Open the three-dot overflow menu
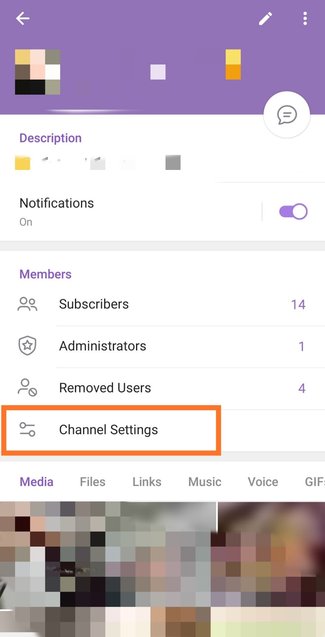The height and width of the screenshot is (637, 325). pyautogui.click(x=305, y=19)
